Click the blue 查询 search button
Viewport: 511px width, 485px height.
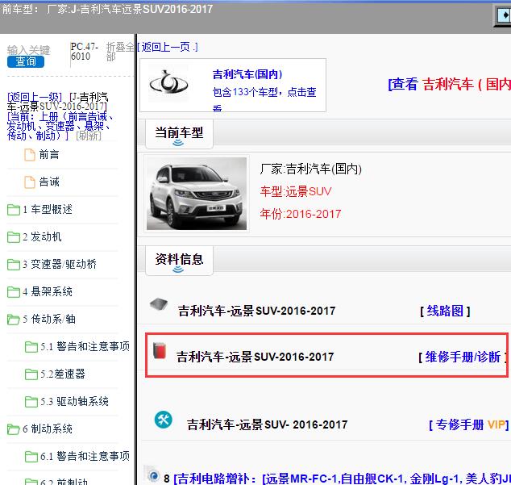[x=26, y=61]
